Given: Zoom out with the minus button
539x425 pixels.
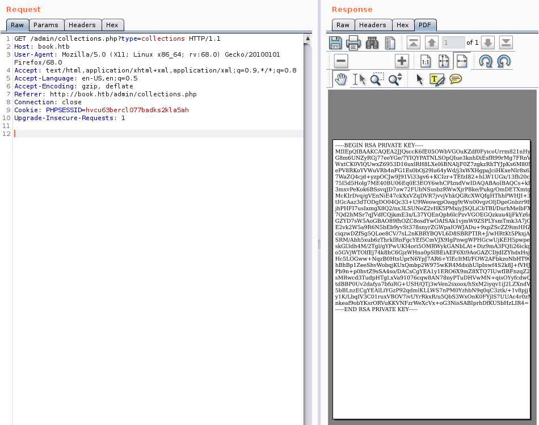Looking at the screenshot, I should [x=341, y=61].
